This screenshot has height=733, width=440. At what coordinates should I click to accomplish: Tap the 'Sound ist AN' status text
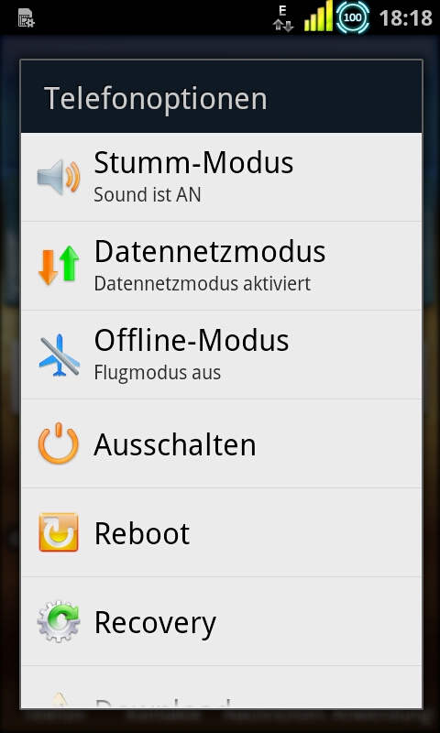148,195
